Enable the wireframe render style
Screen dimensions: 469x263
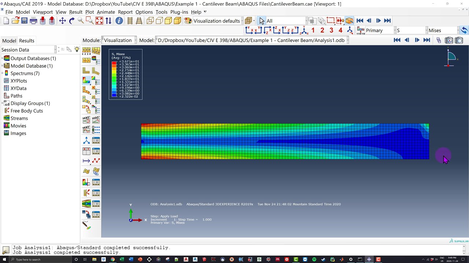pyautogui.click(x=150, y=21)
